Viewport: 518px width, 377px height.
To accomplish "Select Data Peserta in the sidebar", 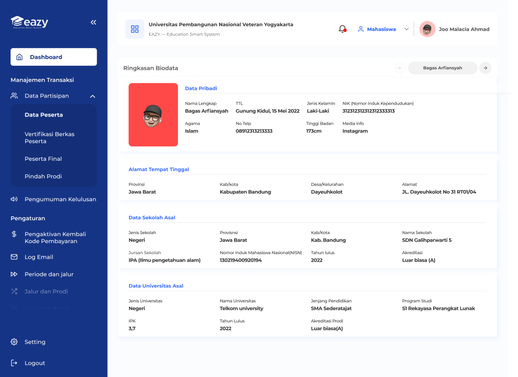I will (44, 115).
